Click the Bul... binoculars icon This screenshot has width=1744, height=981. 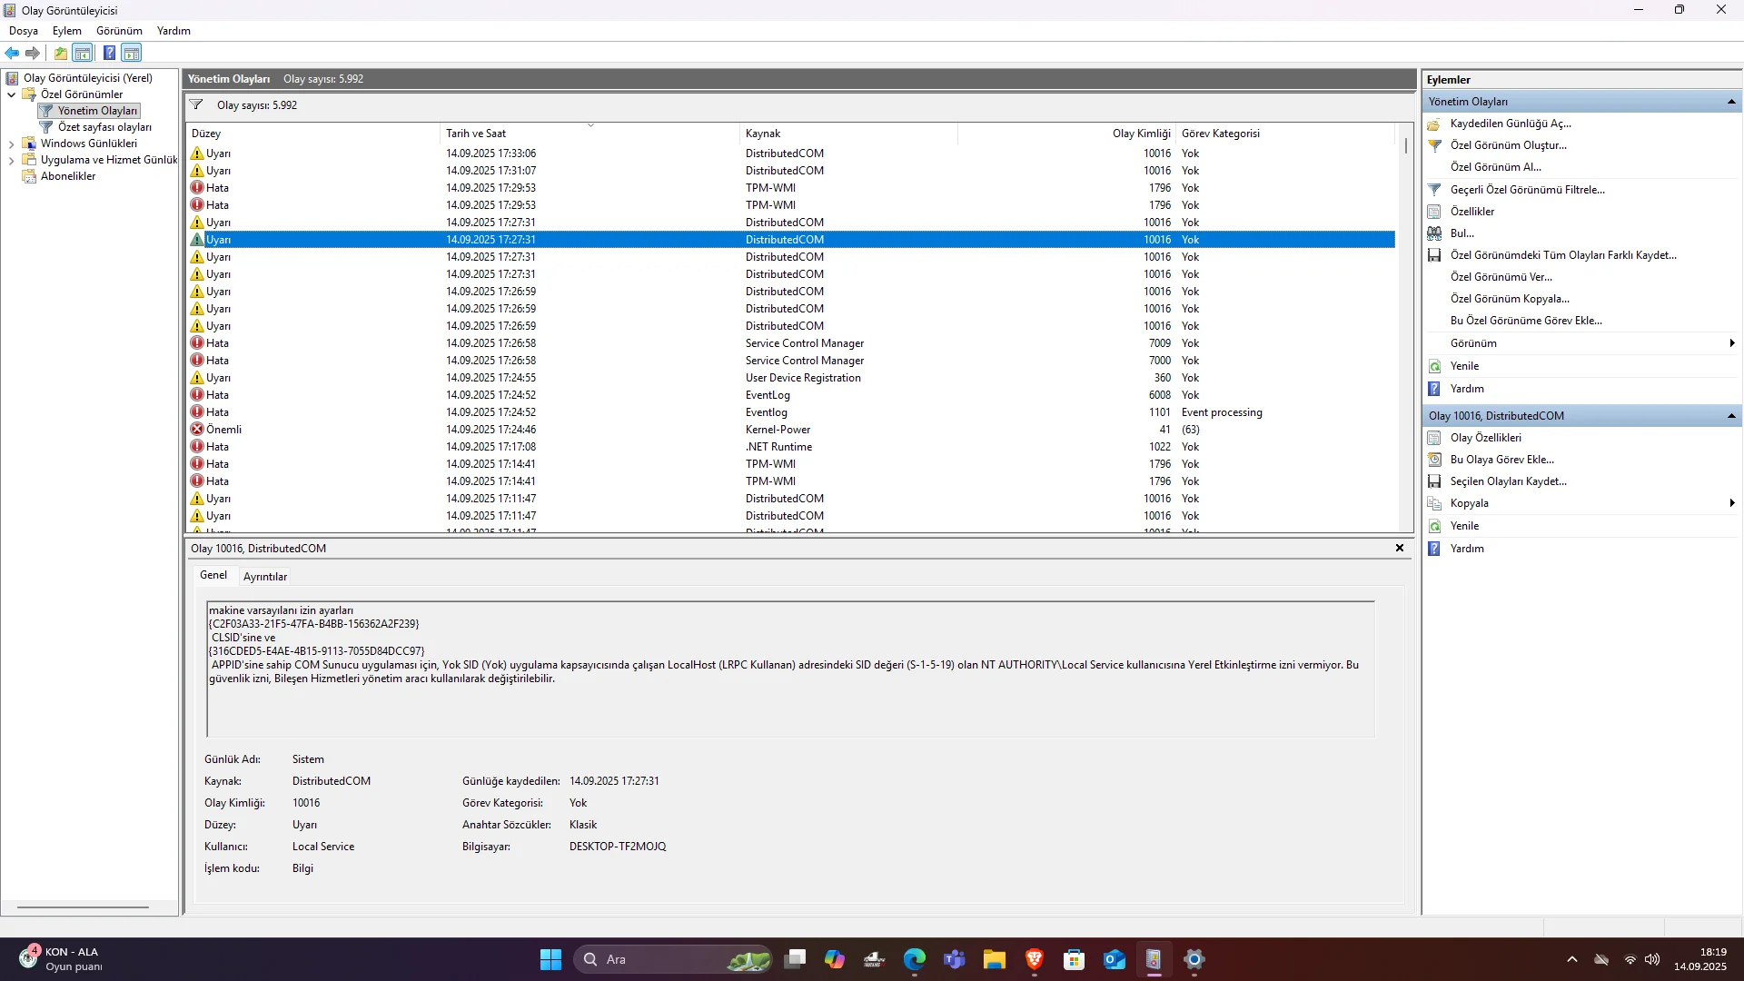point(1434,233)
